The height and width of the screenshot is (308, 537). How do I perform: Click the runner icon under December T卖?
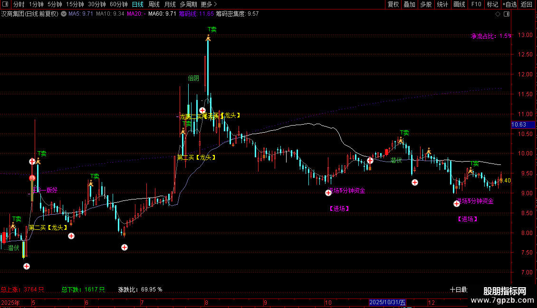point(471,171)
